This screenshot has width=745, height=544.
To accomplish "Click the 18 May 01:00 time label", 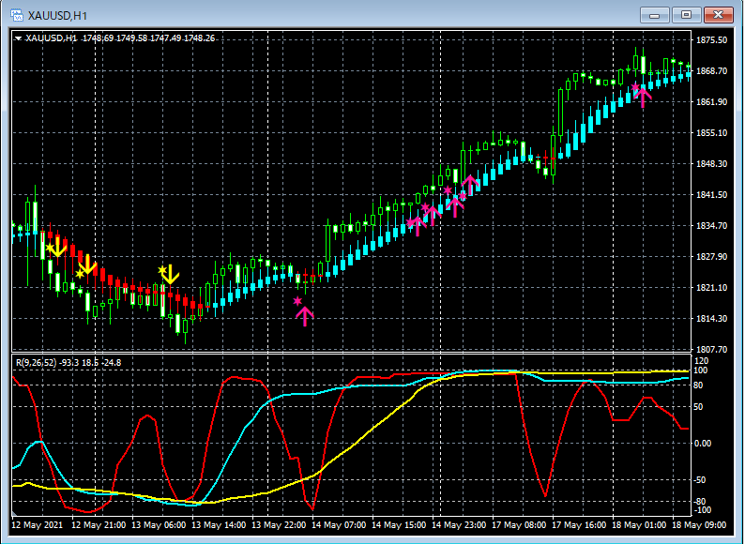I will coord(639,525).
